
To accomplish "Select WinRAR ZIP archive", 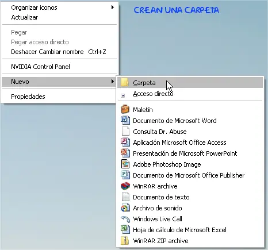I will point(190,241).
